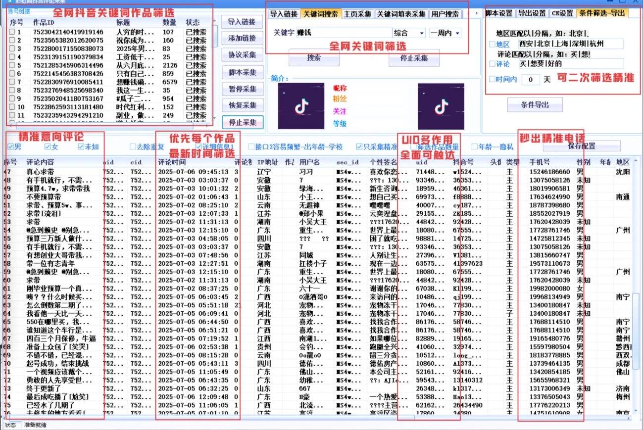Open the 导出设置 tab
643x430 pixels.
click(532, 13)
